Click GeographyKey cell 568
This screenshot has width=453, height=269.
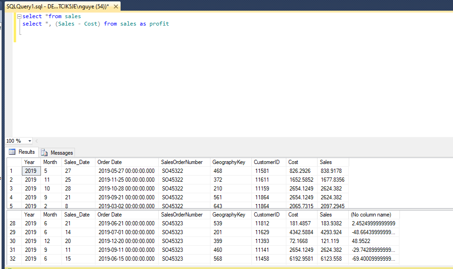click(231, 259)
